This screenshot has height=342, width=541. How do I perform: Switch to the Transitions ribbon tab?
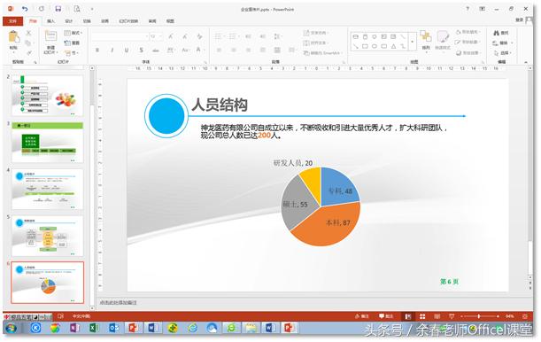87,21
